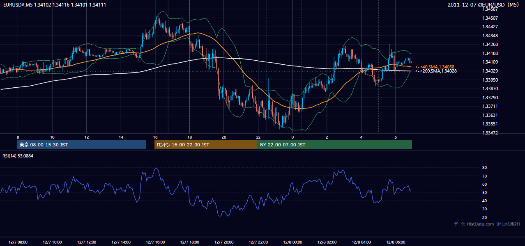Select the 40 SMA 1.34068 label
This screenshot has width=525, height=246.
pyautogui.click(x=435, y=67)
